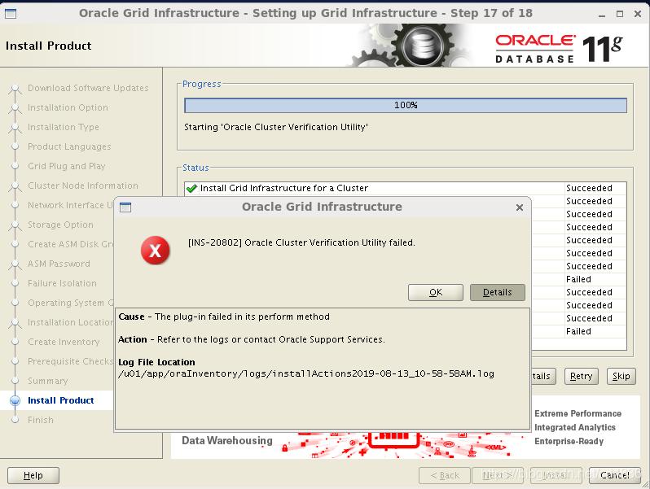Minimize the installer window
650x489 pixels.
pyautogui.click(x=602, y=14)
